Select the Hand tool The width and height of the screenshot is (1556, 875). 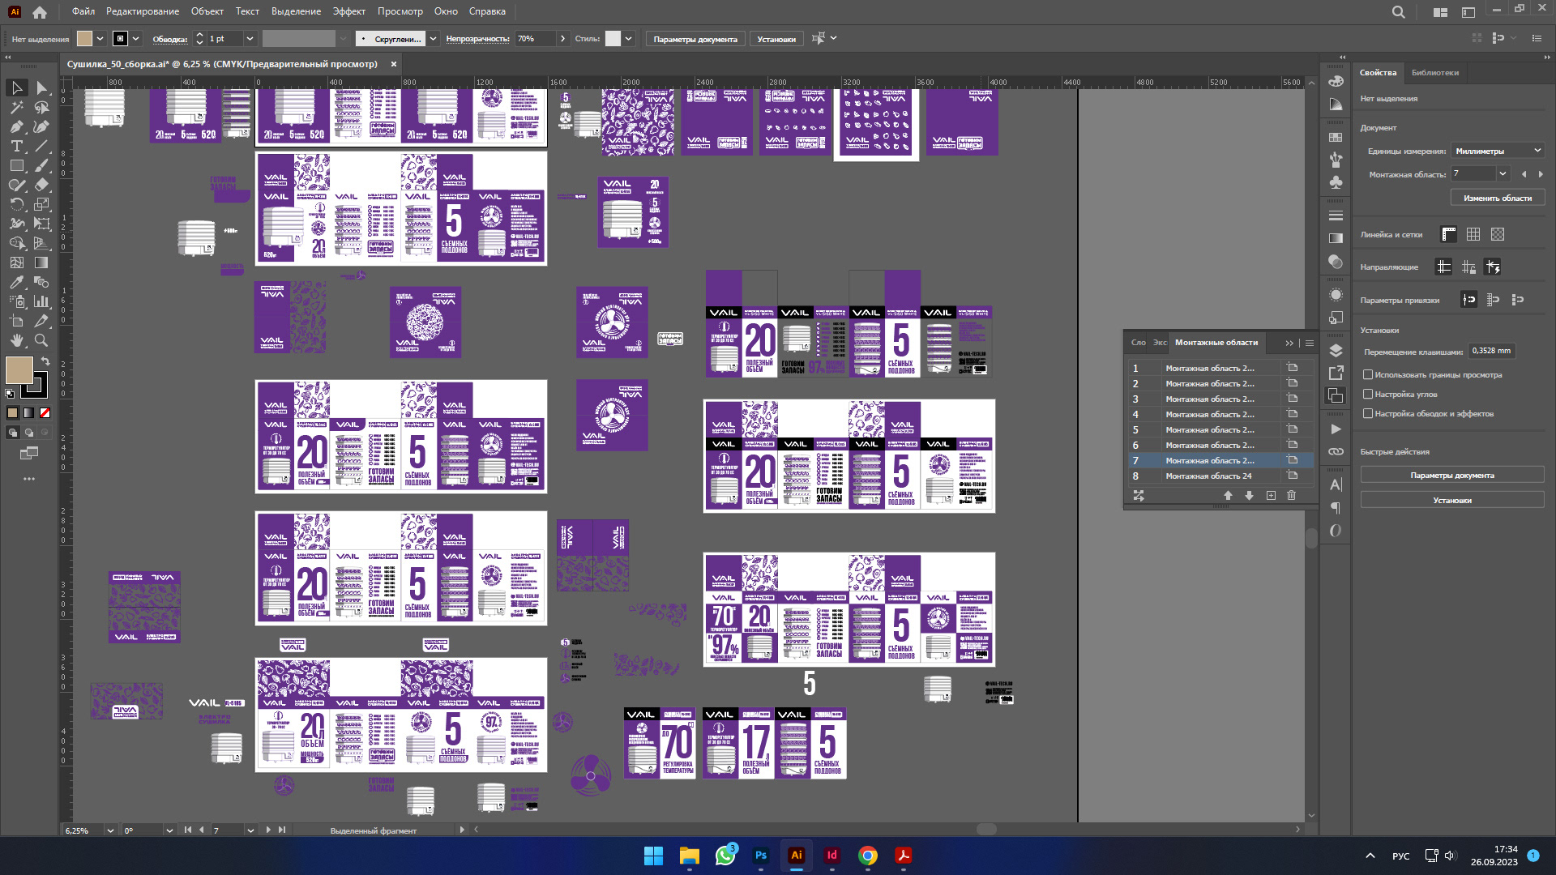16,340
